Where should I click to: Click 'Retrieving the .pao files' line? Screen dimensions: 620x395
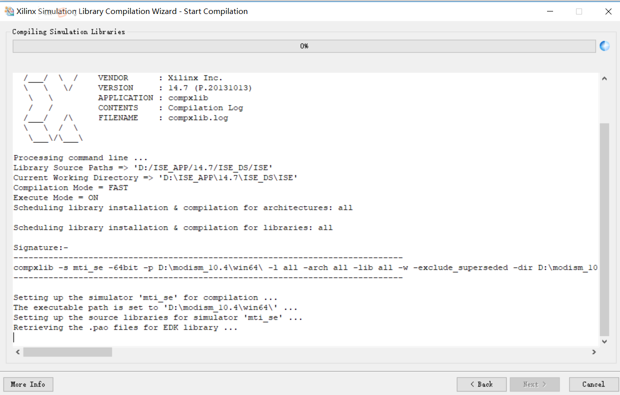(x=125, y=328)
